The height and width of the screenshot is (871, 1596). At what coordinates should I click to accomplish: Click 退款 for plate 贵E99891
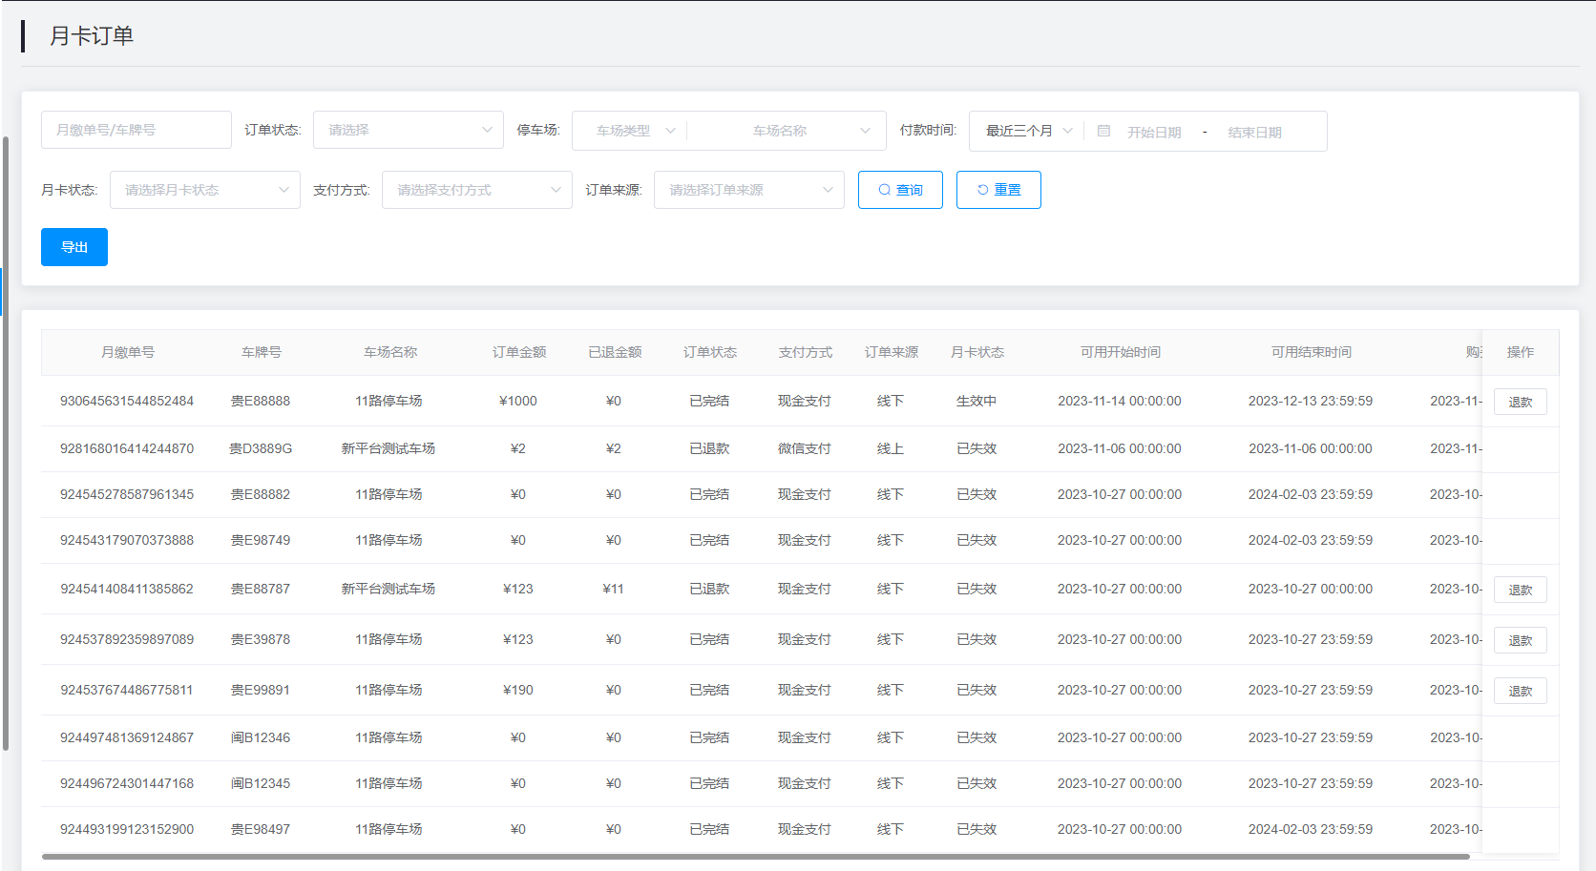[1520, 691]
